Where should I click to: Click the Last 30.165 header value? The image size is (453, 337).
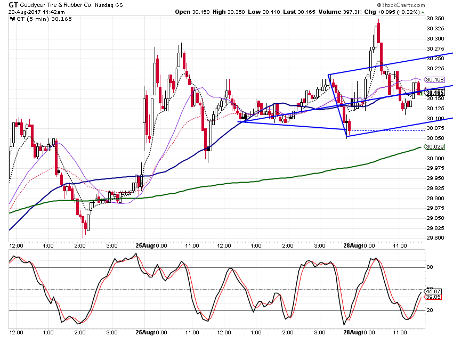click(x=299, y=12)
